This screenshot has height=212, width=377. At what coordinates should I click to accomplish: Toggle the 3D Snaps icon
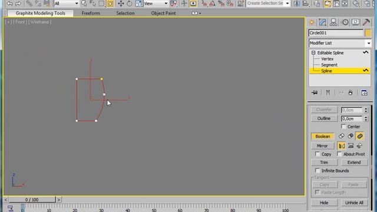(204, 4)
